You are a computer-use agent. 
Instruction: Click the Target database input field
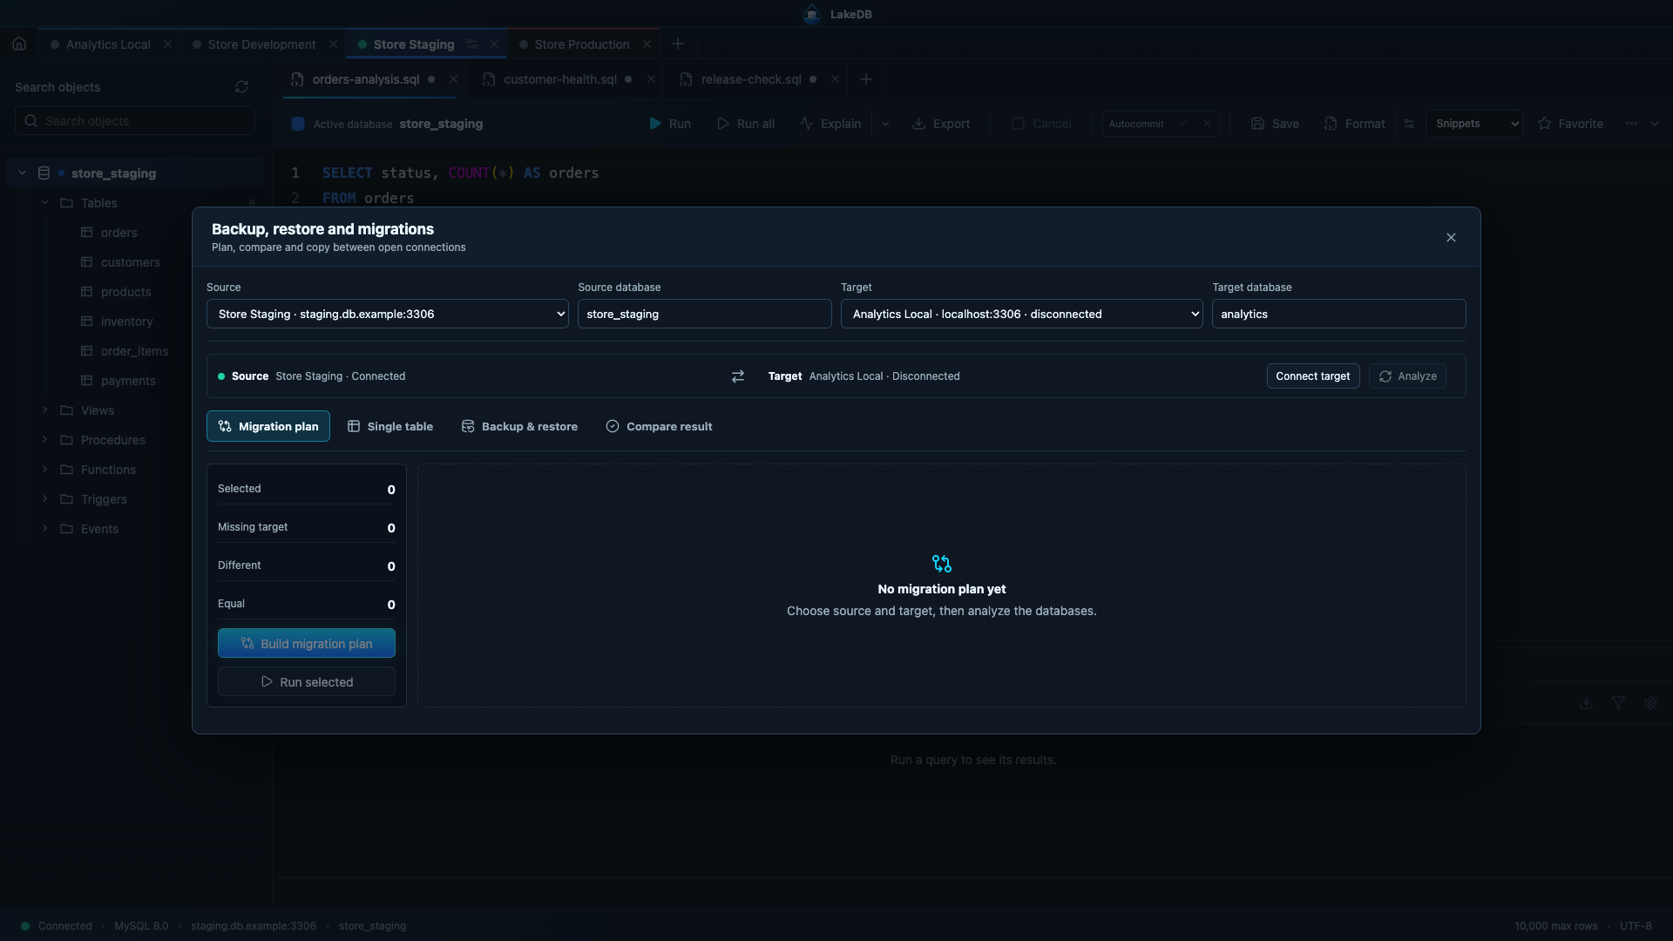click(1339, 314)
